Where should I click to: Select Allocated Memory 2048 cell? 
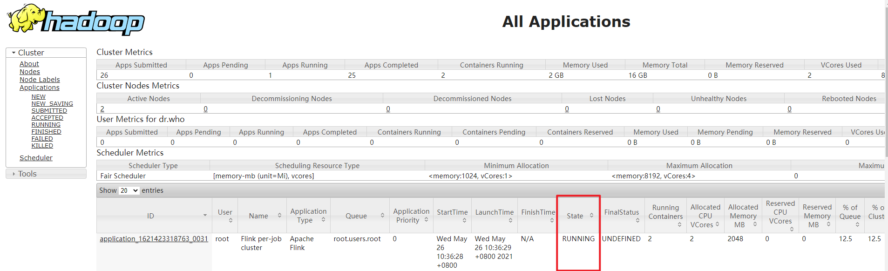click(x=735, y=239)
